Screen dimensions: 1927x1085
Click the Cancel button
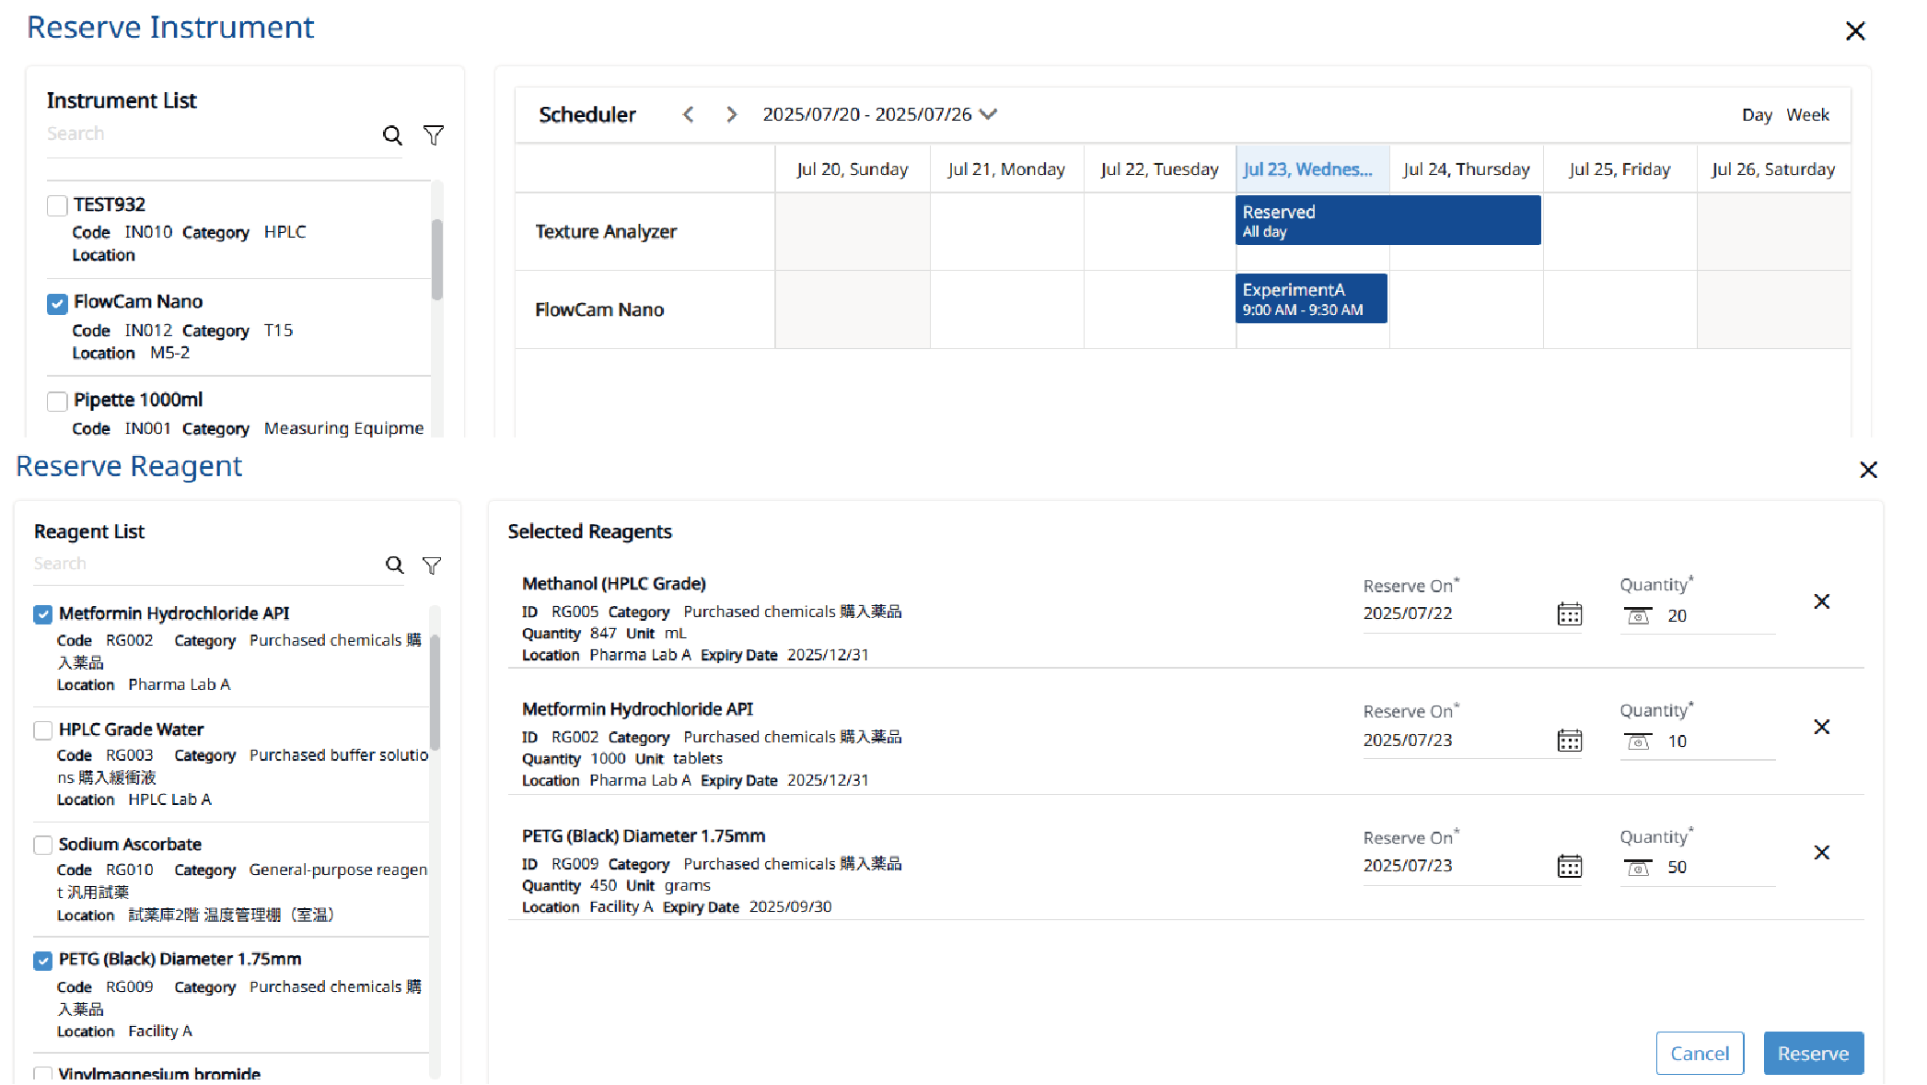tap(1699, 1053)
